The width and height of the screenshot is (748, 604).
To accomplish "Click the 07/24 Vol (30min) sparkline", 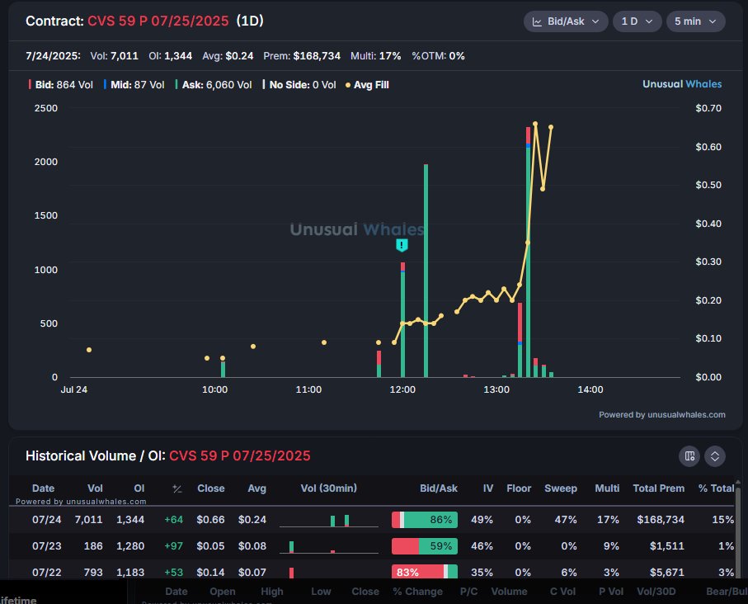I will (329, 521).
